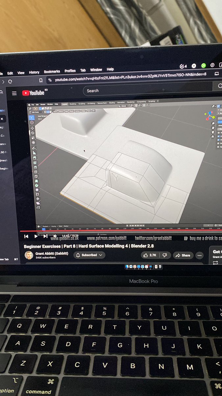Select the Bevel tool in Blender toolbar
The height and width of the screenshot is (396, 222).
tap(35, 167)
